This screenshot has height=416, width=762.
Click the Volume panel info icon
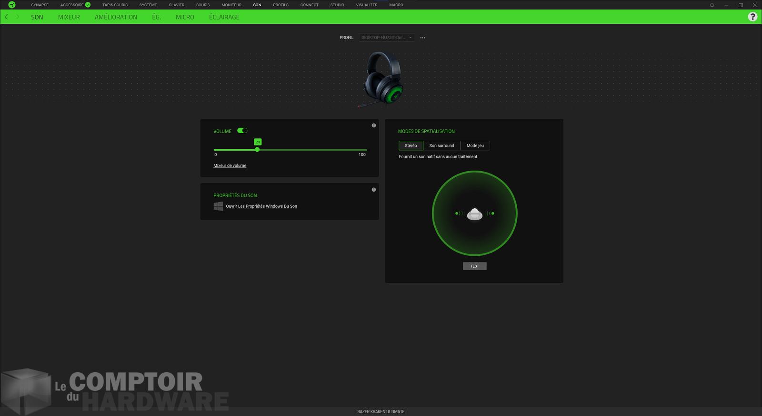click(374, 126)
